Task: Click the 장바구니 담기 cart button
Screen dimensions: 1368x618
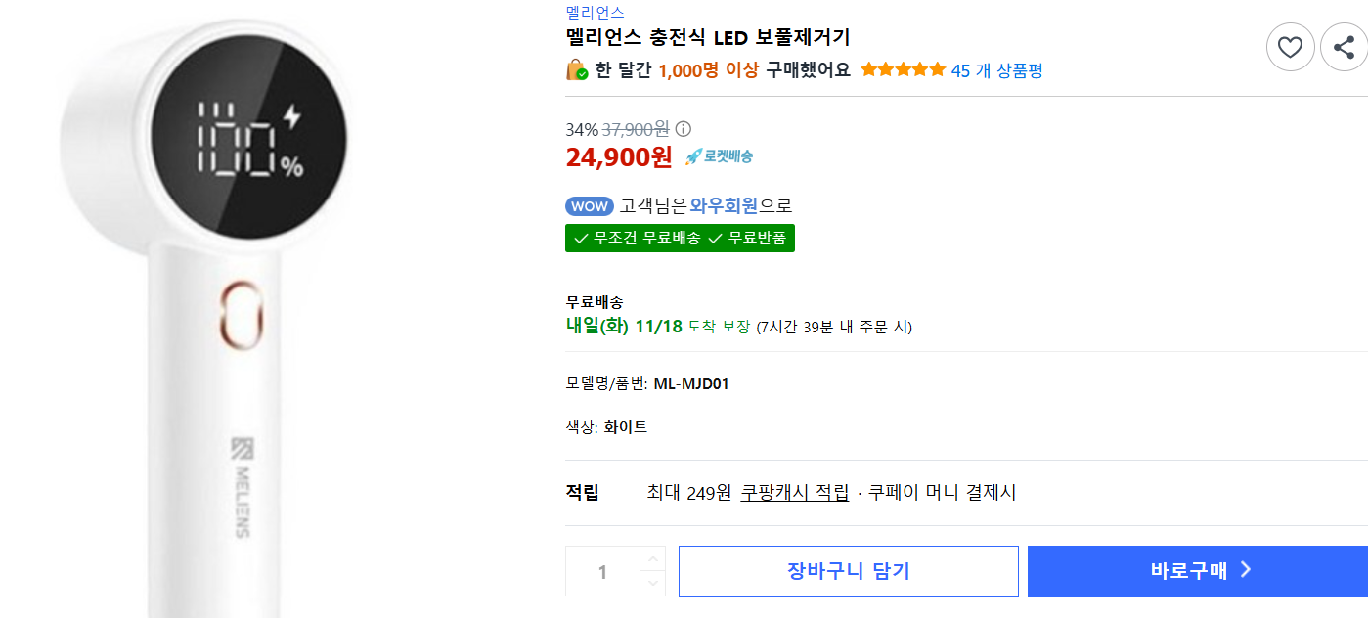Action: [x=848, y=571]
